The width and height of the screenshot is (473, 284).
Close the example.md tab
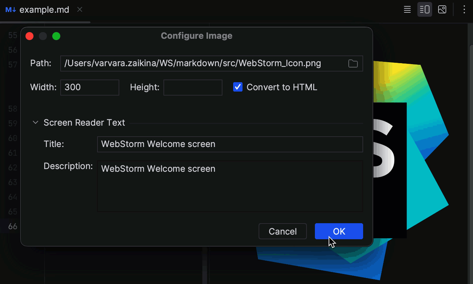pyautogui.click(x=79, y=9)
